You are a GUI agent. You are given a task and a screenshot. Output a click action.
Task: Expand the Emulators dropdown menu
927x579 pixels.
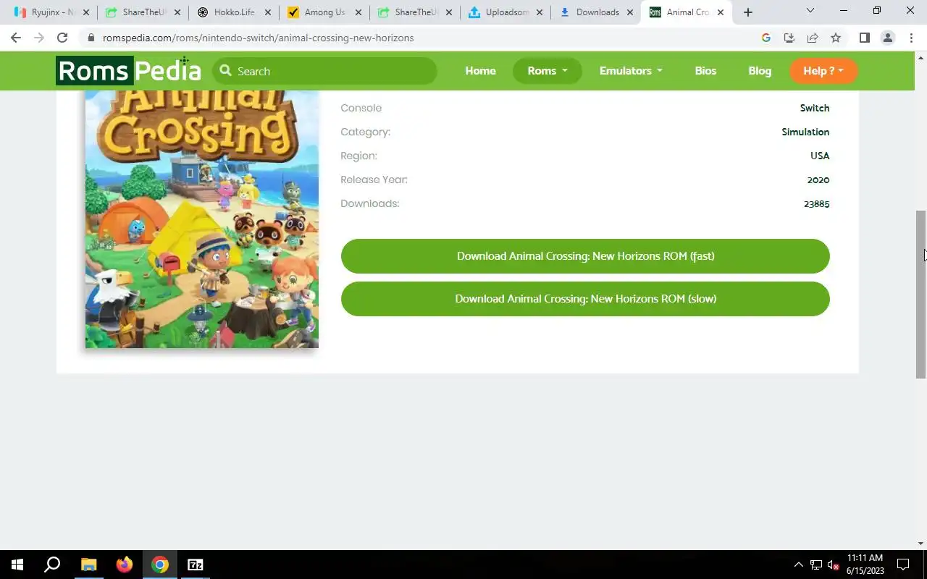[631, 71]
